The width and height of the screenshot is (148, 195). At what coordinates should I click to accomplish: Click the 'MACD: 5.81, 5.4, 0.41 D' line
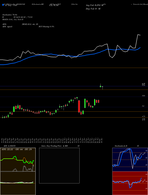pyautogui.click(x=13, y=19)
